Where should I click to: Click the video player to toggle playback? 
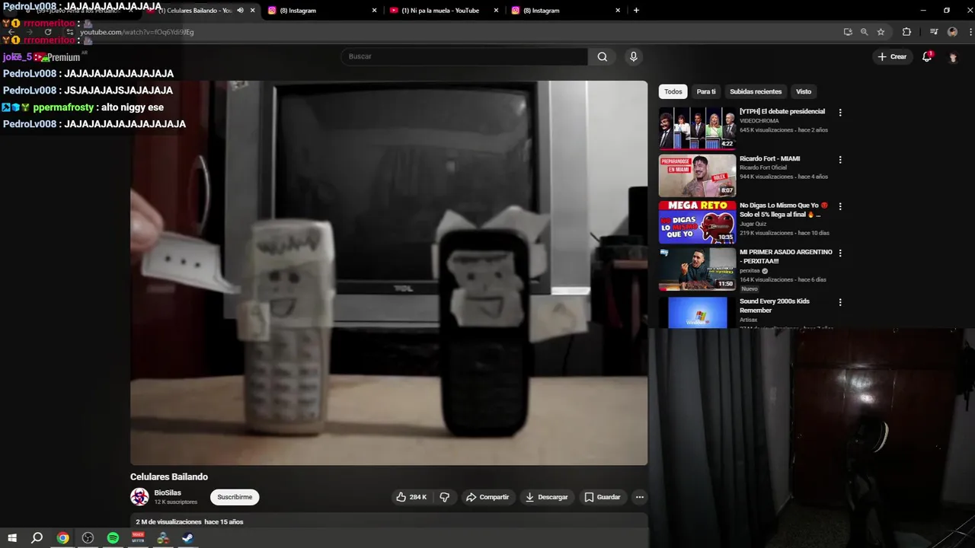click(388, 272)
